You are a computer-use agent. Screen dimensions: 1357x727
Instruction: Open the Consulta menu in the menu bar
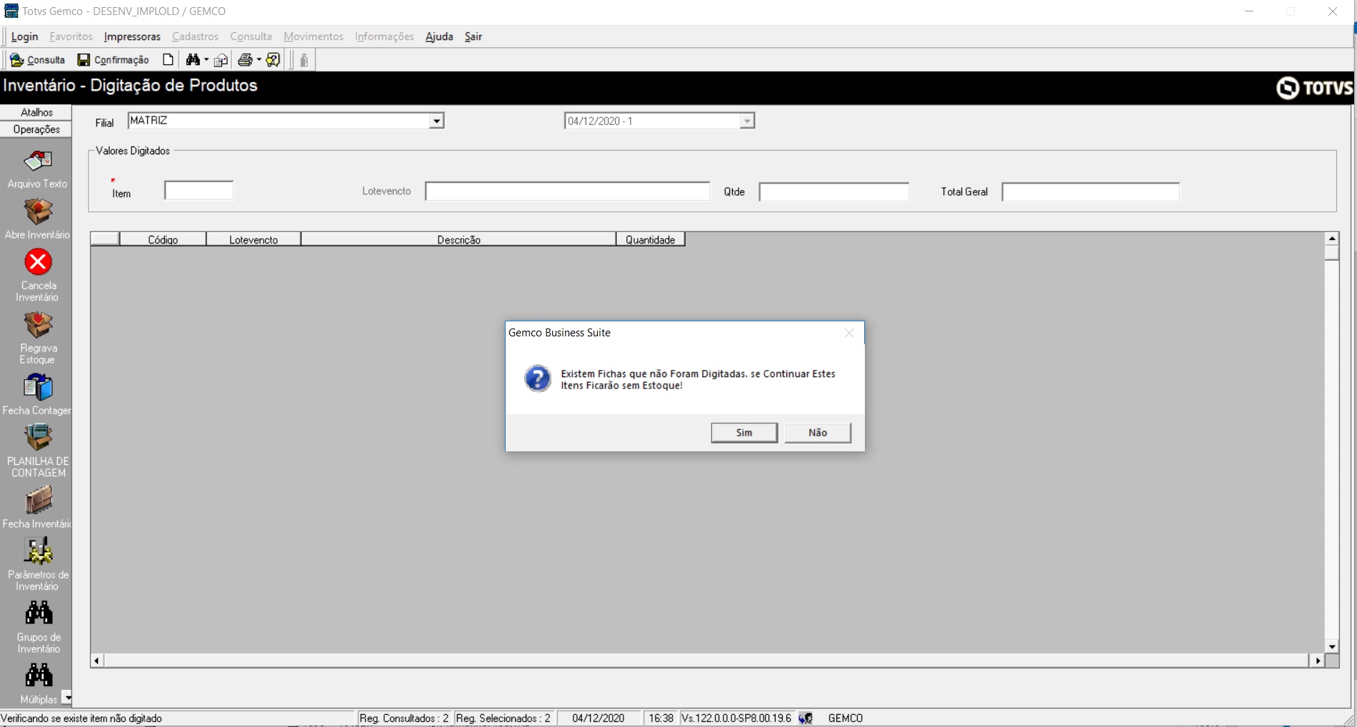tap(251, 36)
